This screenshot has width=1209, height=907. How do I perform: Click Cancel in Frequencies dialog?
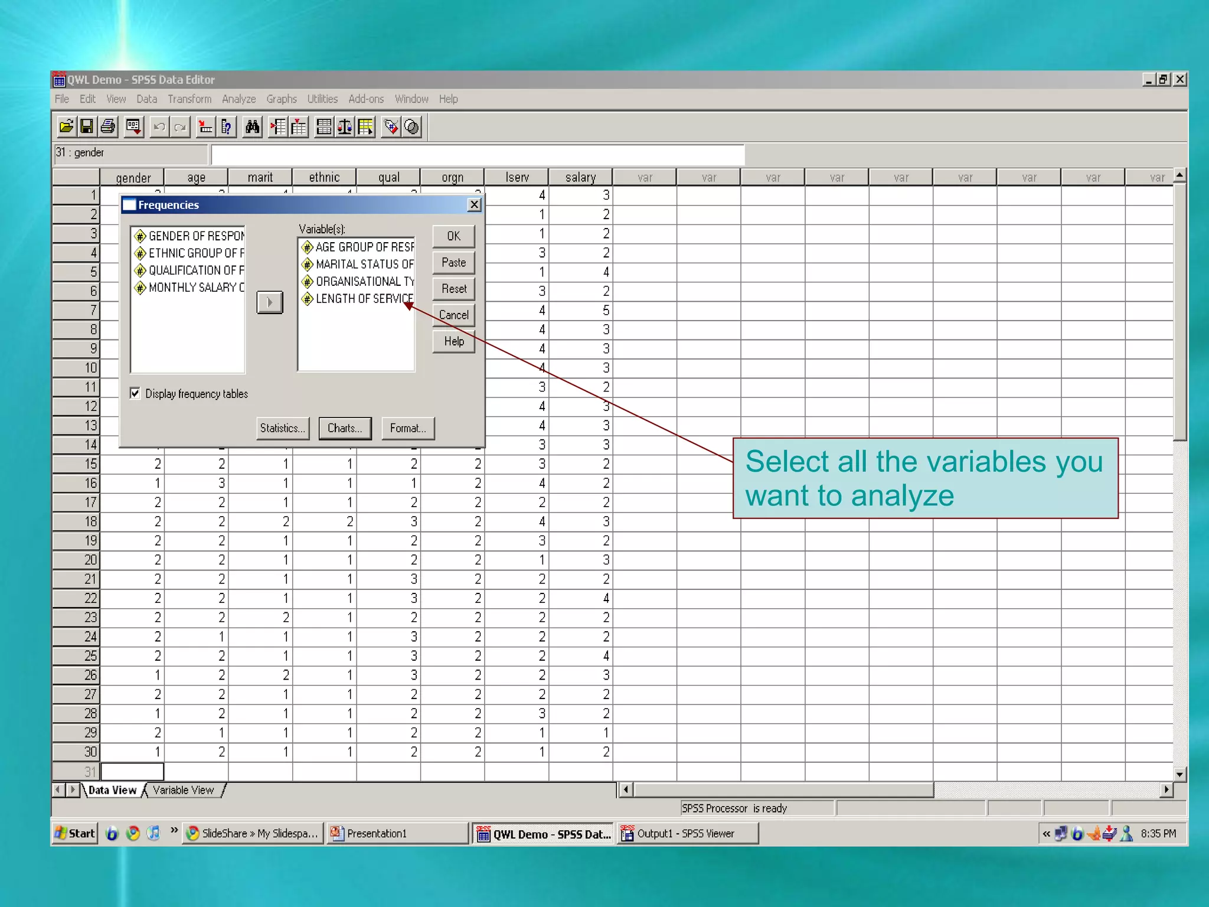click(x=453, y=315)
